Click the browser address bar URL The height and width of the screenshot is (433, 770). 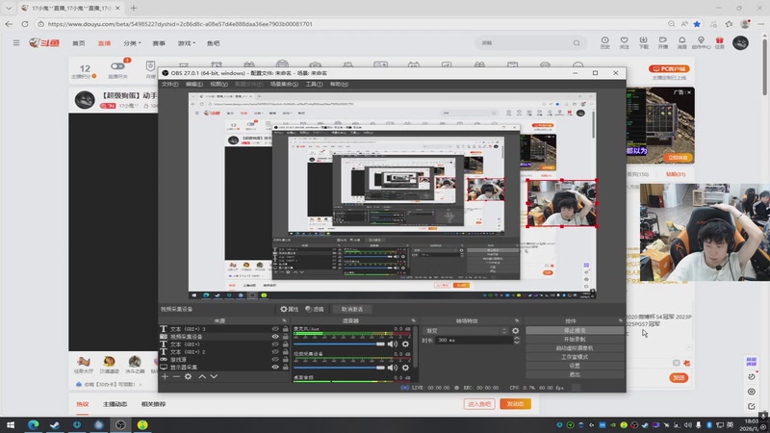point(180,23)
